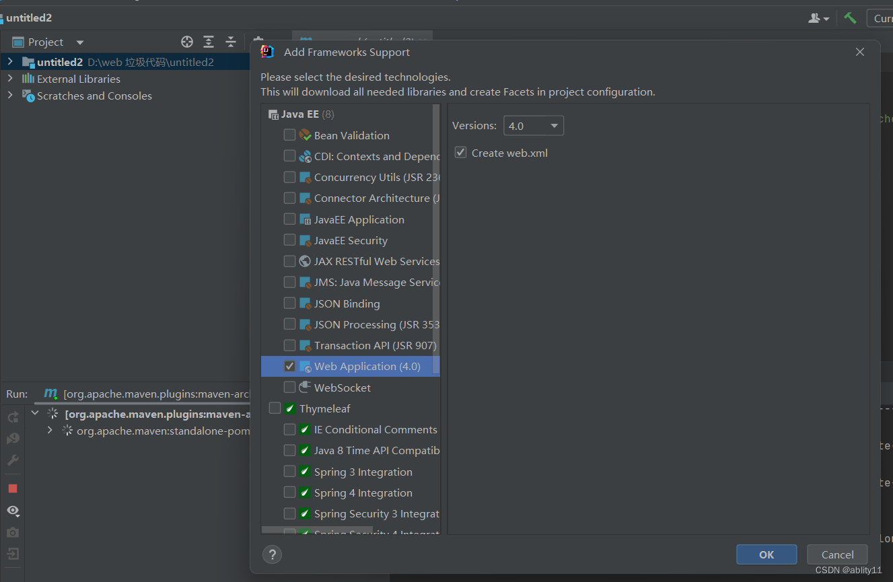Select 'JMS: Java Message Service' row text
This screenshot has height=582, width=893.
pyautogui.click(x=377, y=282)
